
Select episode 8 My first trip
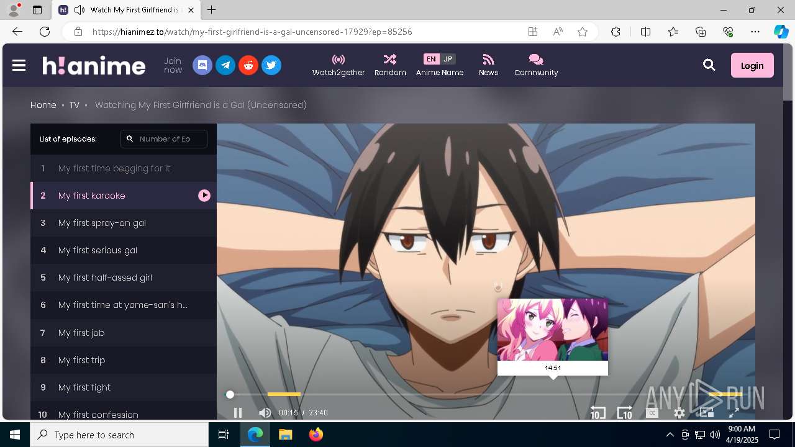point(124,360)
